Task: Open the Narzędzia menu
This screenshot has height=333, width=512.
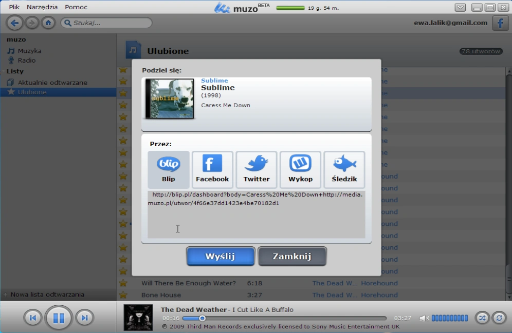Action: (x=42, y=7)
